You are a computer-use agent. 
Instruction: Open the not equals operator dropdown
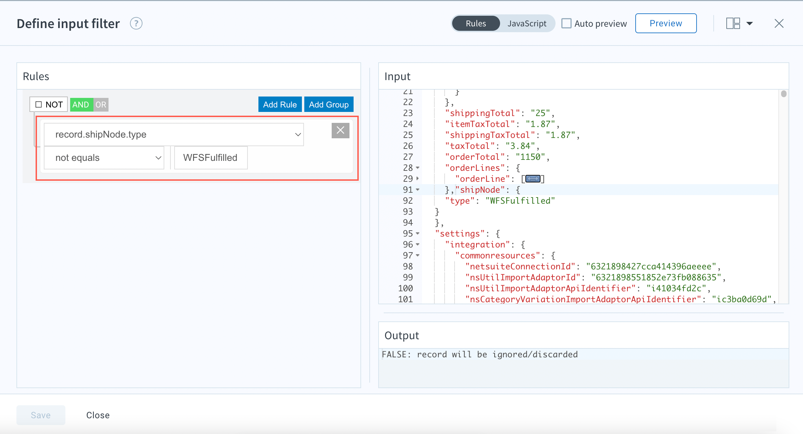coord(104,158)
